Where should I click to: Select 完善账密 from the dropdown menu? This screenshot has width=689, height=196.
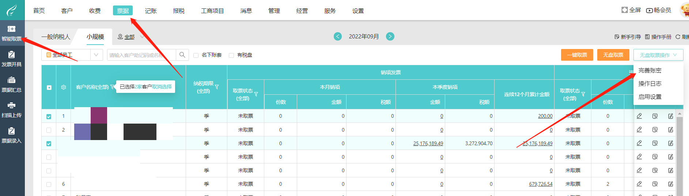(x=650, y=71)
